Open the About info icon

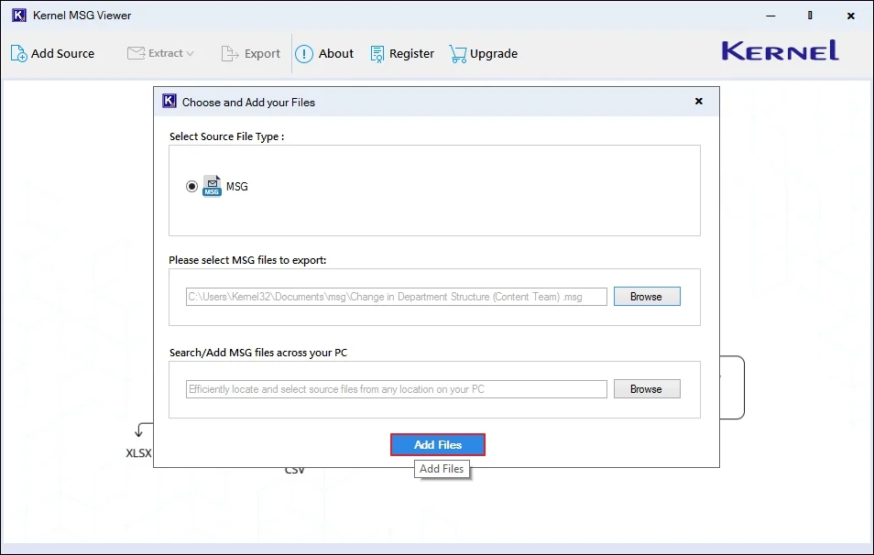pyautogui.click(x=304, y=53)
